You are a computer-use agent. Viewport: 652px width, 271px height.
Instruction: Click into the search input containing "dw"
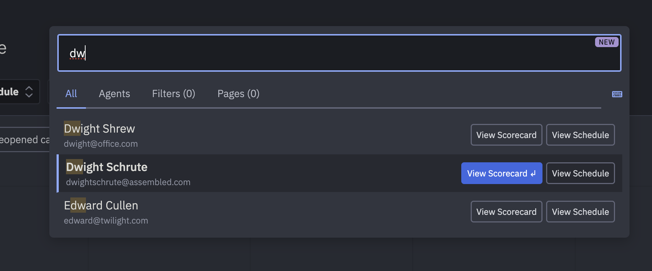339,53
